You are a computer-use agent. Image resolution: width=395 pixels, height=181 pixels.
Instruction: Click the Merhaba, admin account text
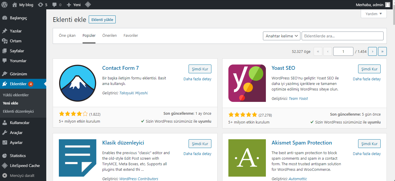(369, 5)
